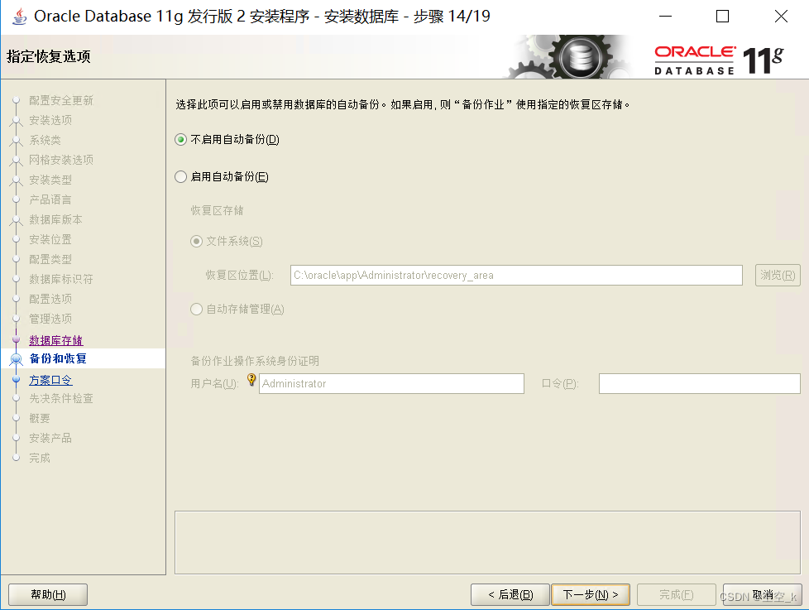Open the 方案口令 step link
Image resolution: width=809 pixels, height=610 pixels.
tap(50, 379)
